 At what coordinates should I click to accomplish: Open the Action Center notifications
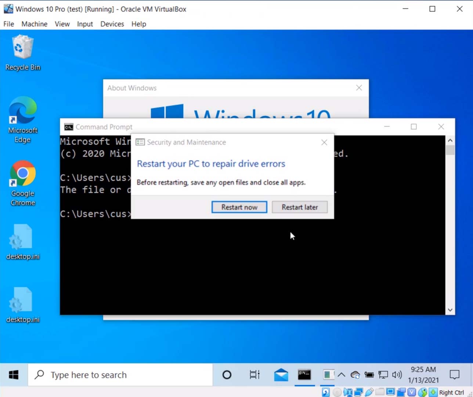[455, 375]
